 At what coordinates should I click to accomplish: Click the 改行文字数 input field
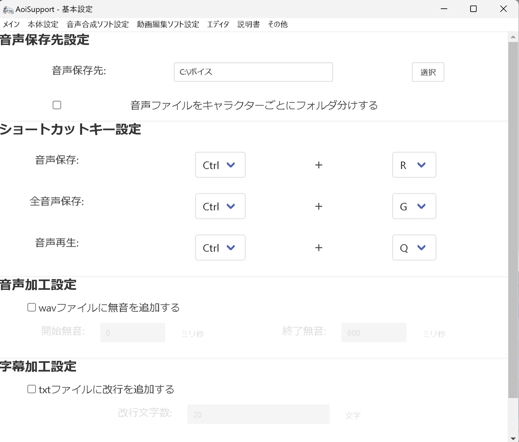pos(258,414)
